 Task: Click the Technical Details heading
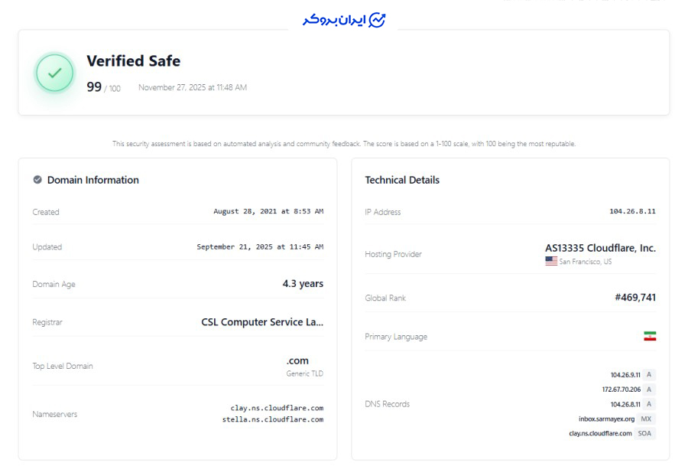tap(402, 180)
